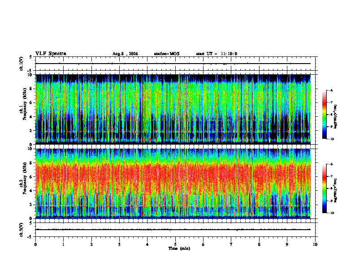
Task: Click the ch.1 voltage waveform trace
Action: pos(173,64)
